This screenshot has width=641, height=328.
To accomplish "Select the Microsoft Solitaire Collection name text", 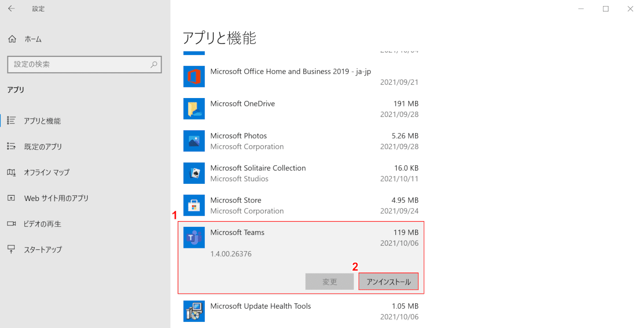I will [x=258, y=168].
